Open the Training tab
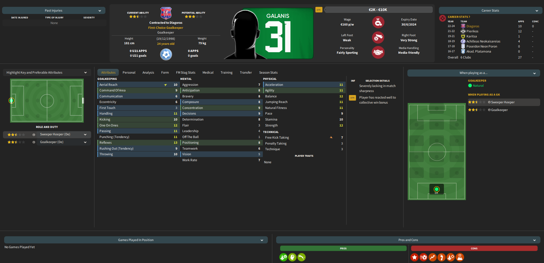This screenshot has height=263, width=544. [227, 72]
